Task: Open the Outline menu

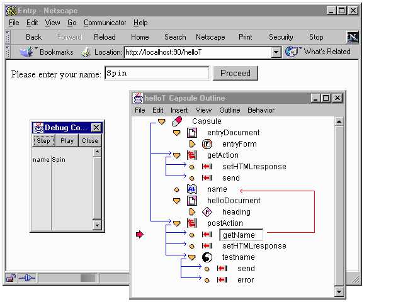Action: click(229, 110)
